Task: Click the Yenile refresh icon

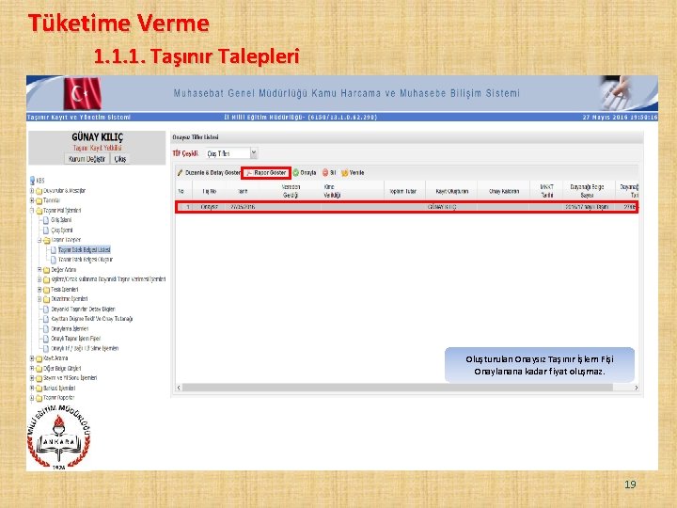Action: point(344,173)
